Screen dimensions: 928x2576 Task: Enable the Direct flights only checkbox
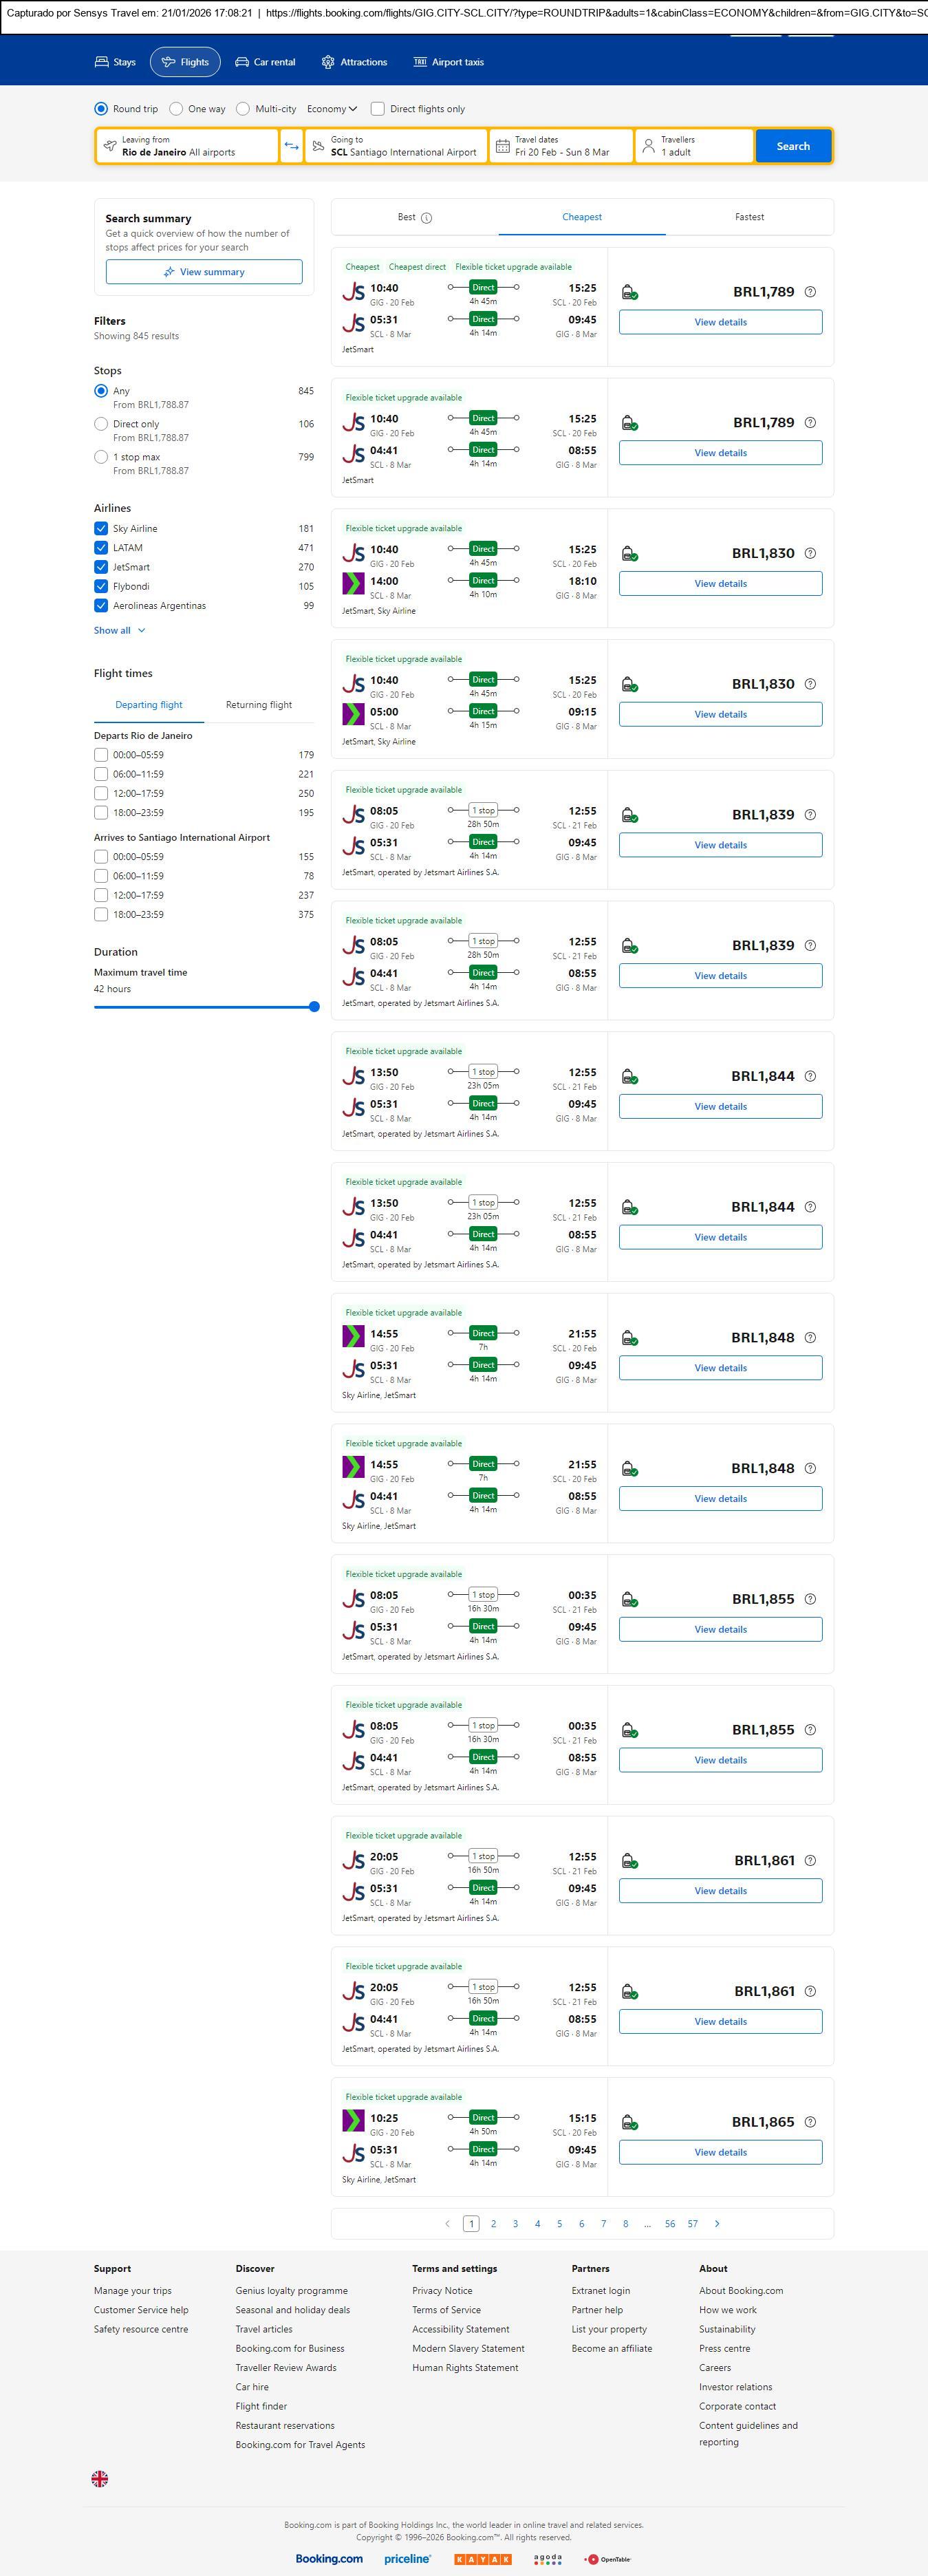[x=378, y=109]
